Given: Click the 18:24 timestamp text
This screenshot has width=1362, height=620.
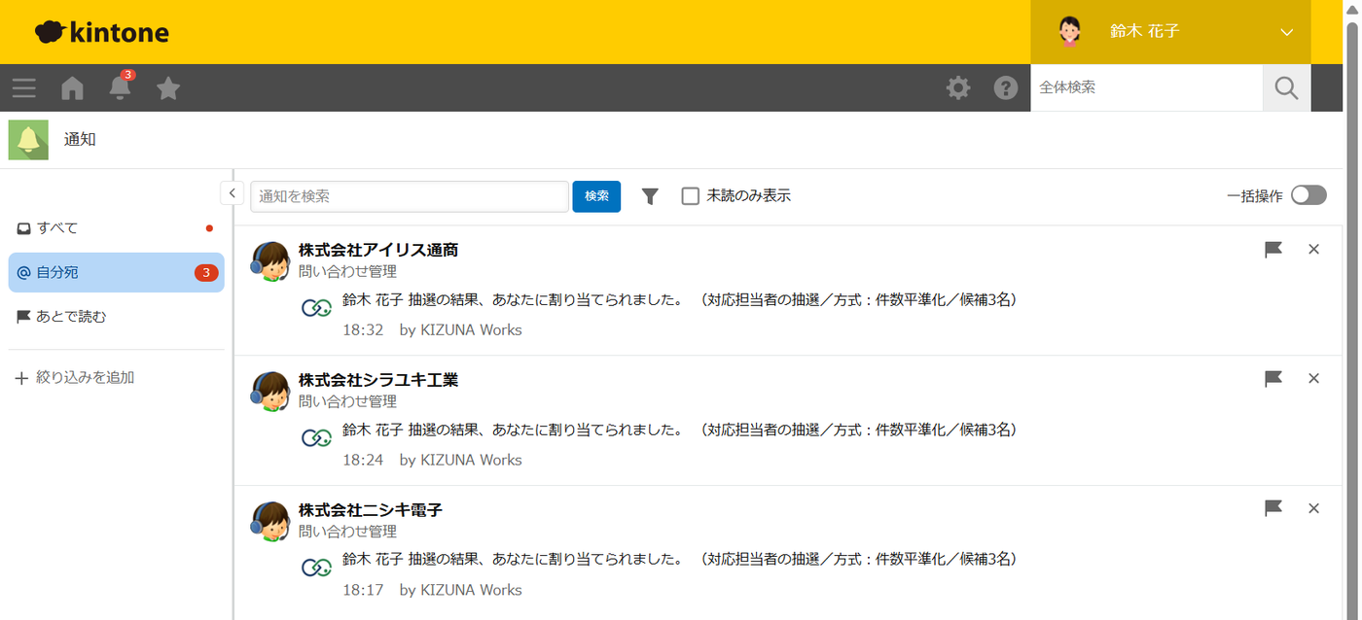Looking at the screenshot, I should (363, 461).
